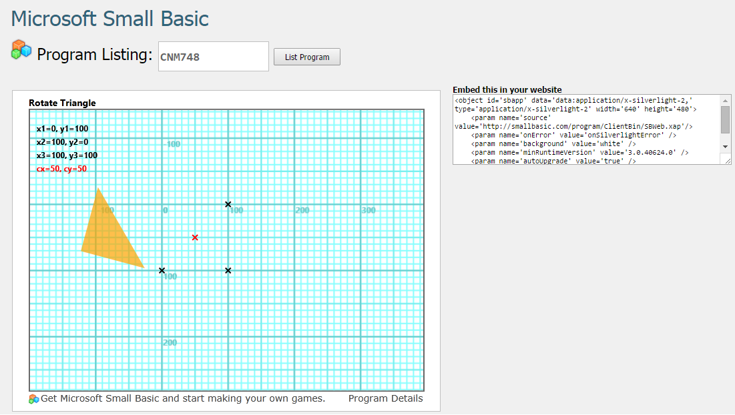Click the x3=100, y3=100 coordinate text
735x415 pixels.
[x=67, y=155]
